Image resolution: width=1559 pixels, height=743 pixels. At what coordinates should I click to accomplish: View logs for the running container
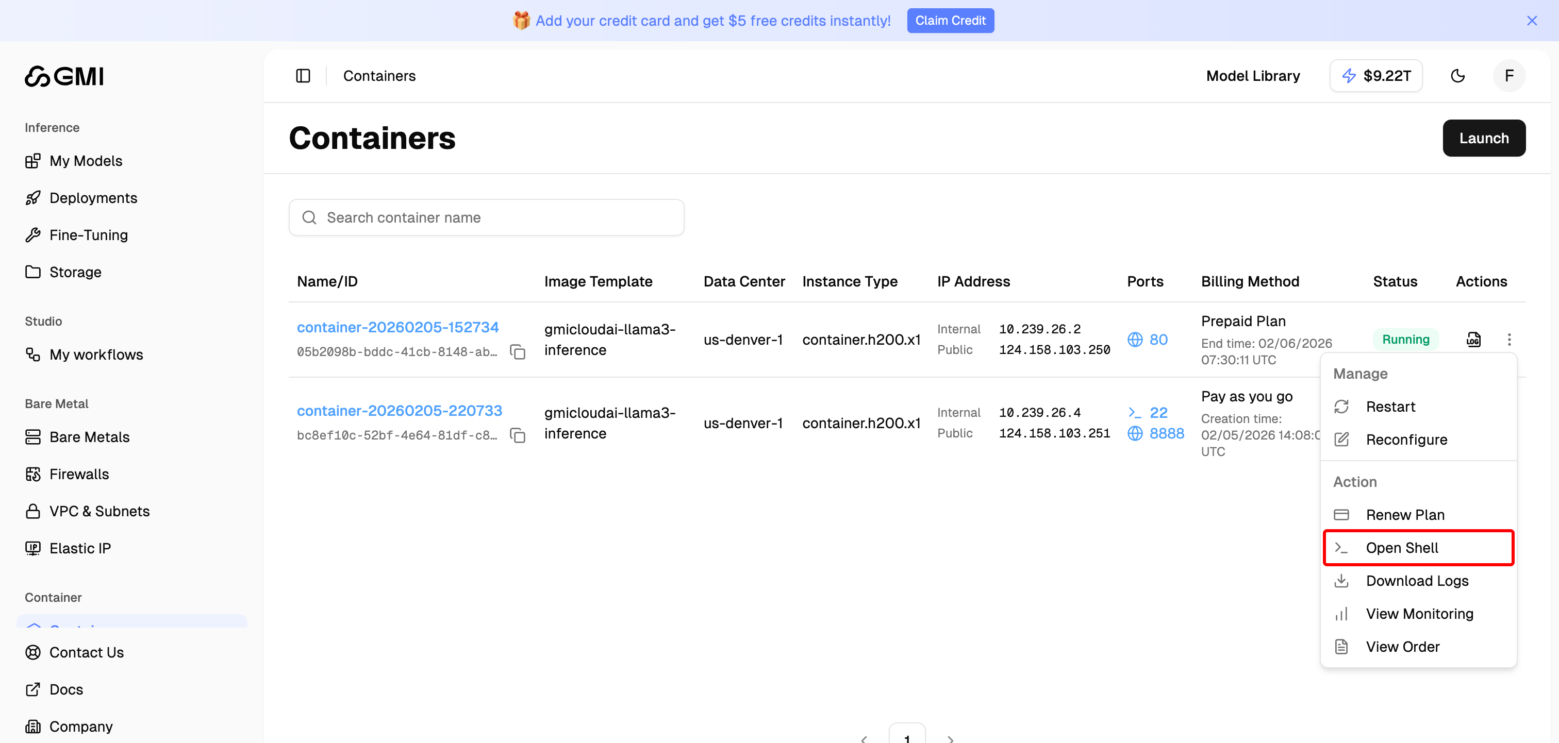click(1473, 340)
